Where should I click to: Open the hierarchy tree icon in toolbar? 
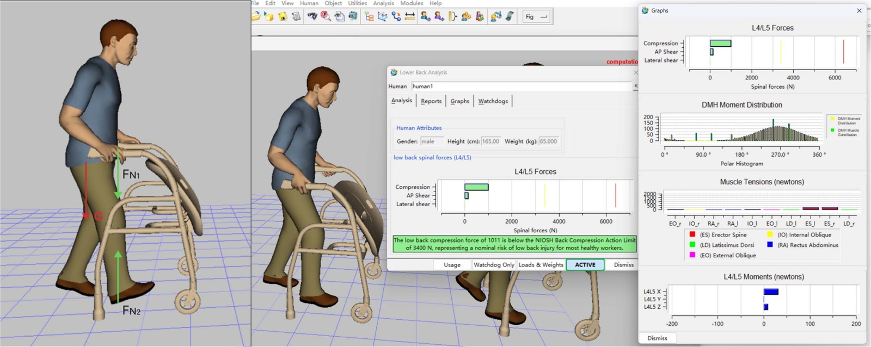click(x=369, y=17)
